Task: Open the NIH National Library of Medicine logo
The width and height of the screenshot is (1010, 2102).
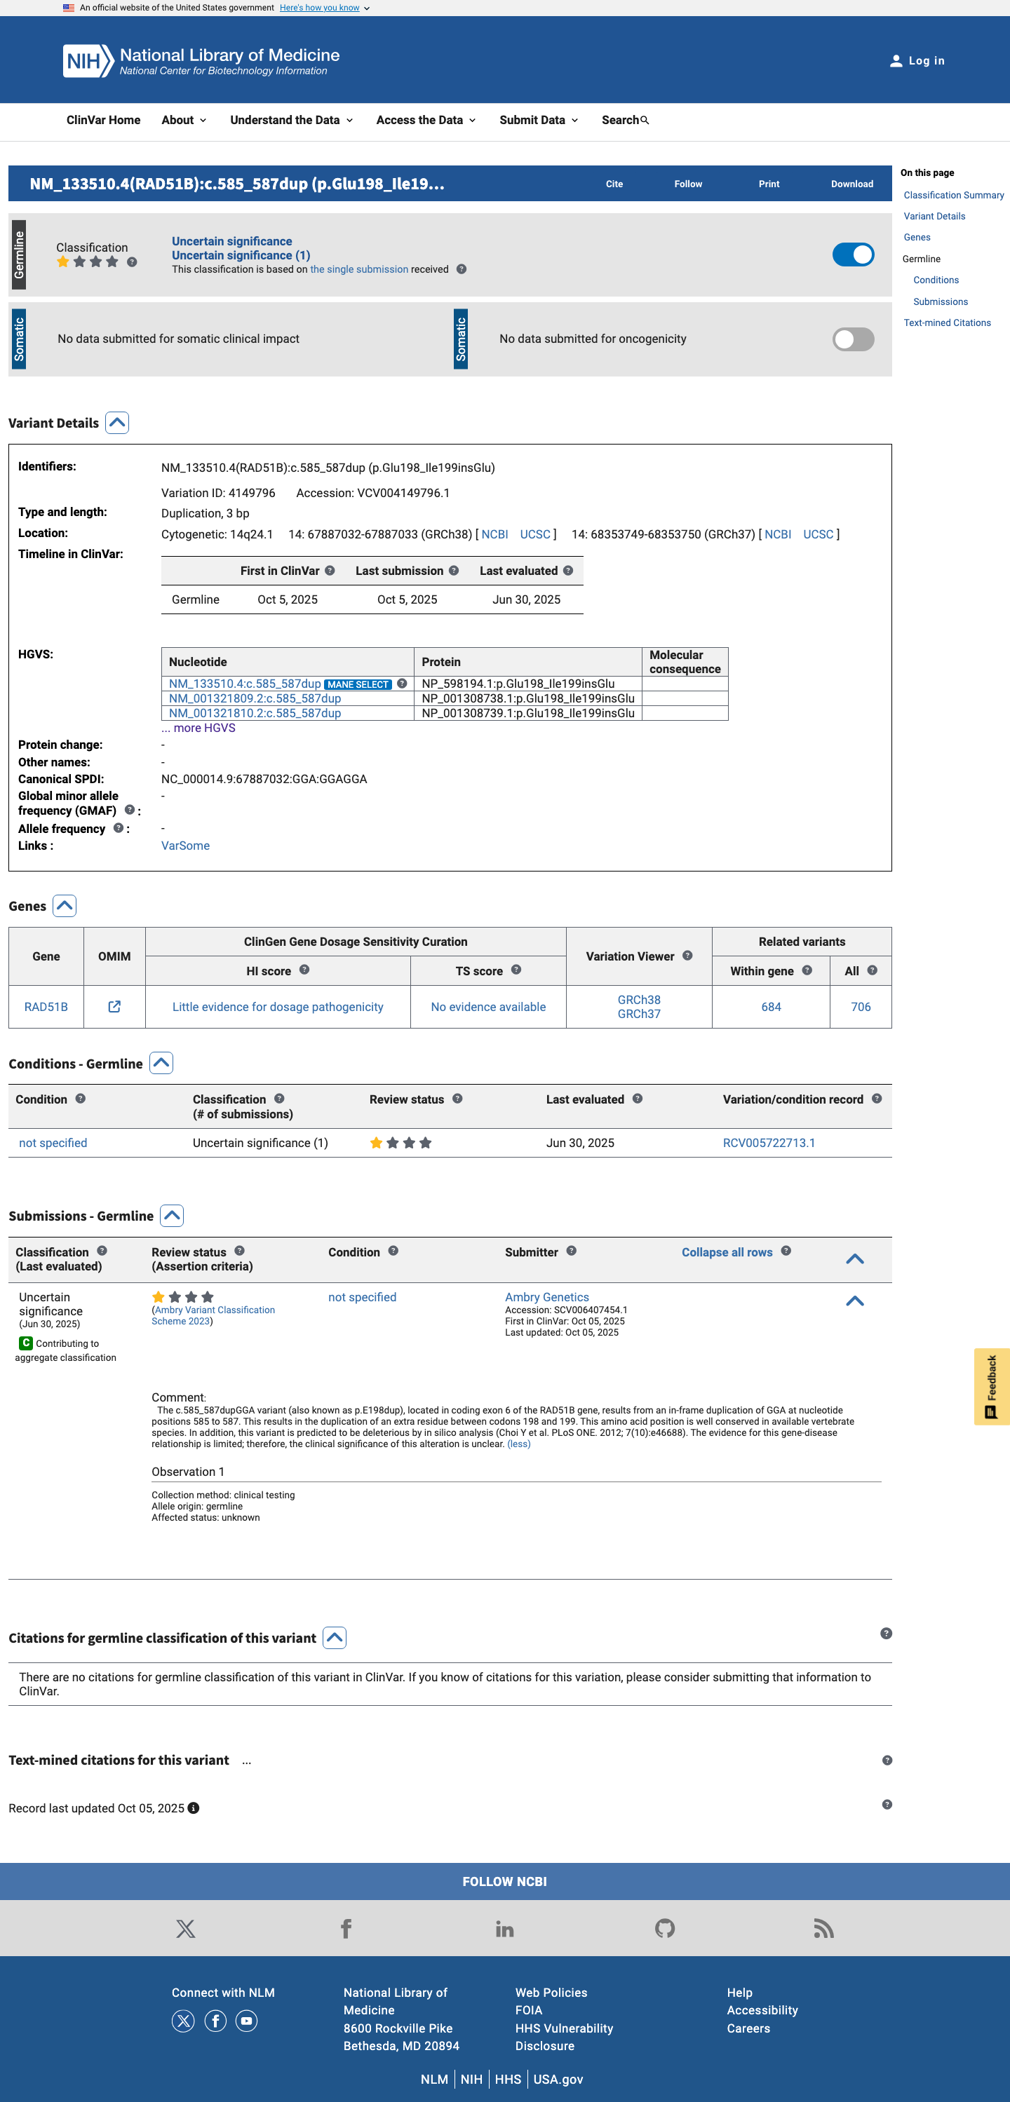Action: click(x=201, y=60)
